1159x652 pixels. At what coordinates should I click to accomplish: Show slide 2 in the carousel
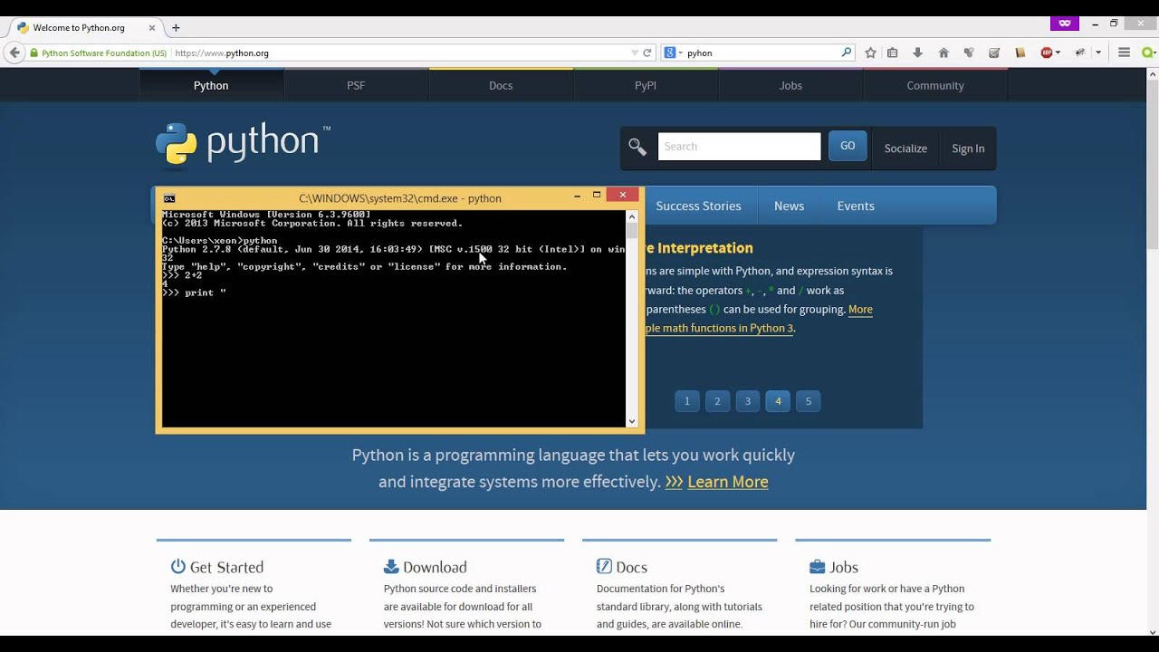(717, 401)
